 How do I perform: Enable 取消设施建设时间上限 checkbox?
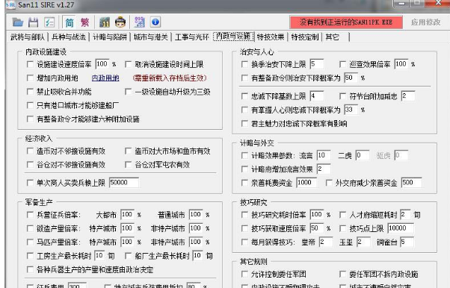tap(129, 64)
